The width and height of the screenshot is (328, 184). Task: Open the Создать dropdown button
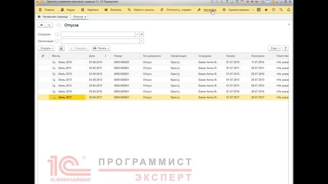[46, 48]
